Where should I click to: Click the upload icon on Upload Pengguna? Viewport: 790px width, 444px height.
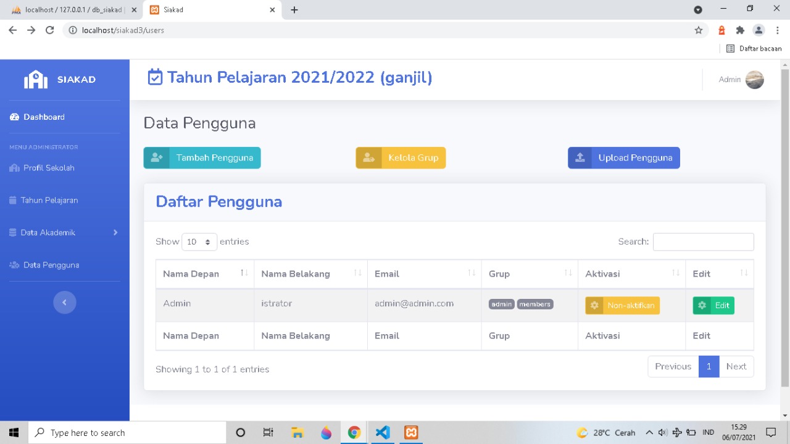[x=580, y=157]
